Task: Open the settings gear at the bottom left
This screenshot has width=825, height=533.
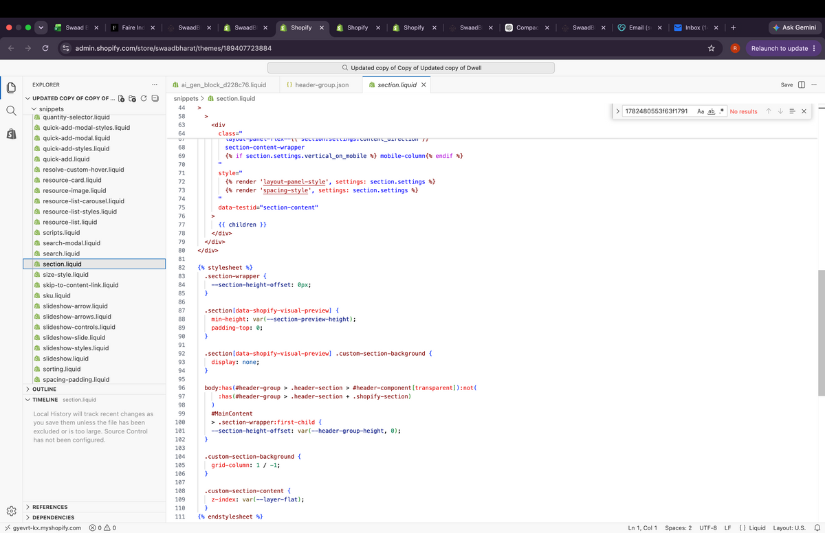Action: tap(11, 511)
